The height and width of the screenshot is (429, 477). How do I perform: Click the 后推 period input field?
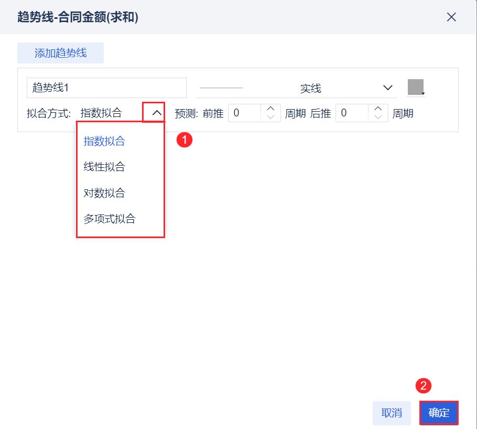point(352,113)
